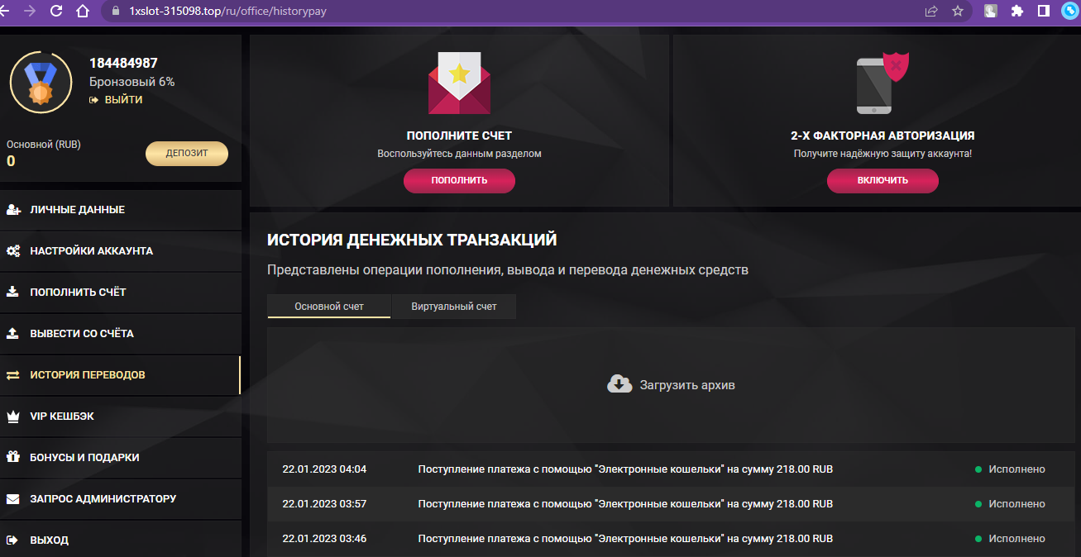Open НАСТРОЙКИ АККАУНТА menu item
Image resolution: width=1081 pixels, height=557 pixels.
[x=121, y=251]
